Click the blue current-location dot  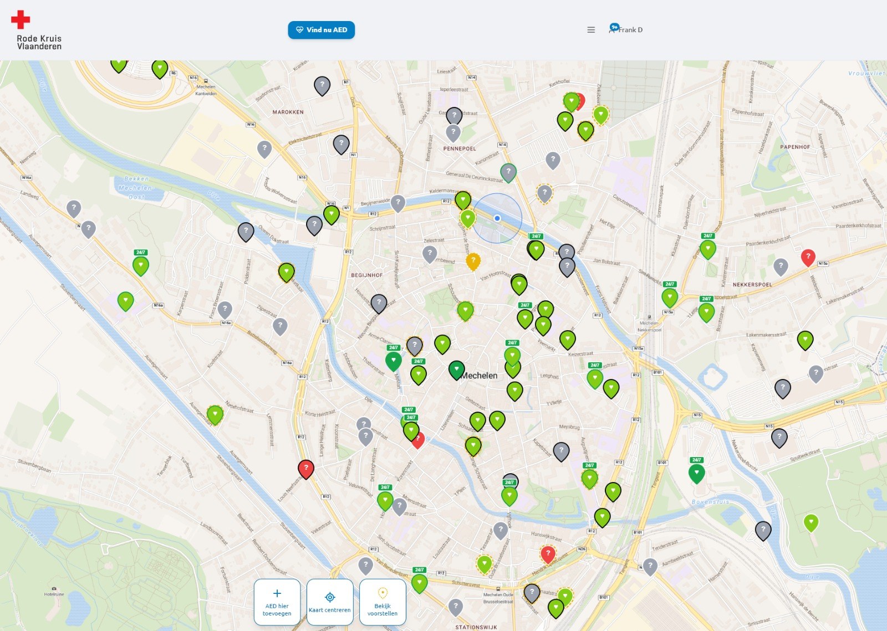(x=497, y=218)
